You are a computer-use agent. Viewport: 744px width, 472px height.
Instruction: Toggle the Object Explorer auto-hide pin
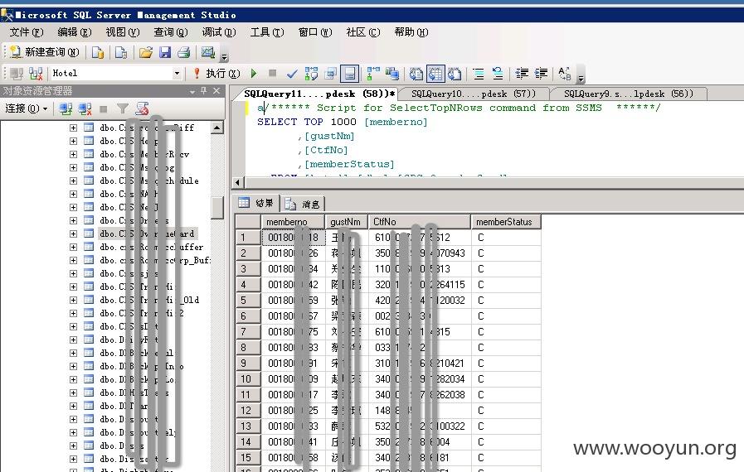pyautogui.click(x=203, y=90)
